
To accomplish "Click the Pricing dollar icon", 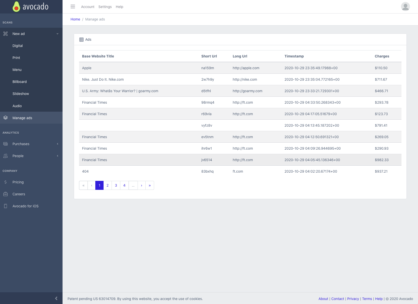I will 6,182.
